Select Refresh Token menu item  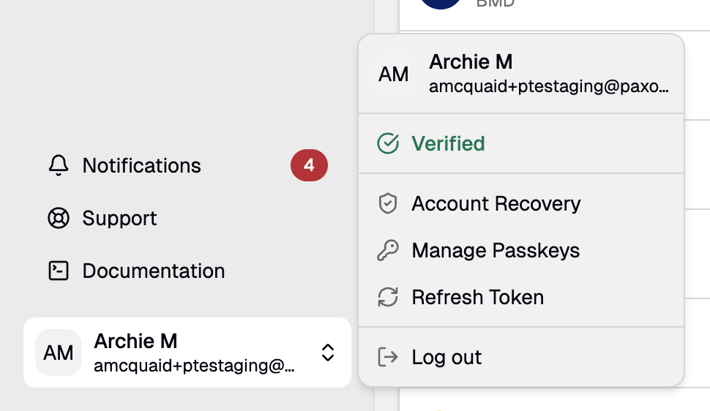coord(521,297)
